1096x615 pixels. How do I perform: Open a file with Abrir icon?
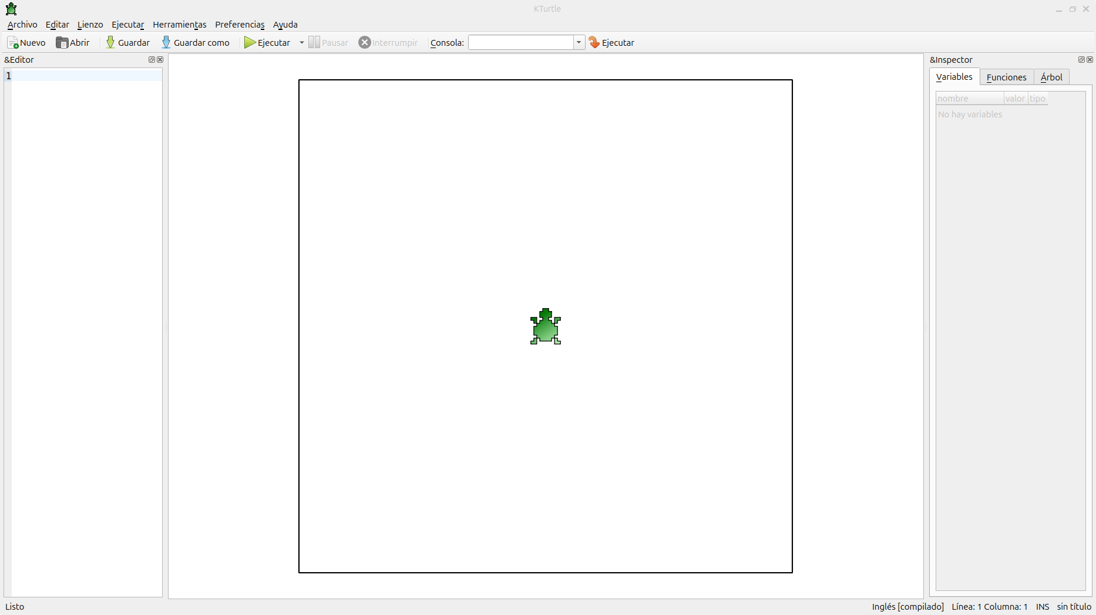[x=62, y=43]
